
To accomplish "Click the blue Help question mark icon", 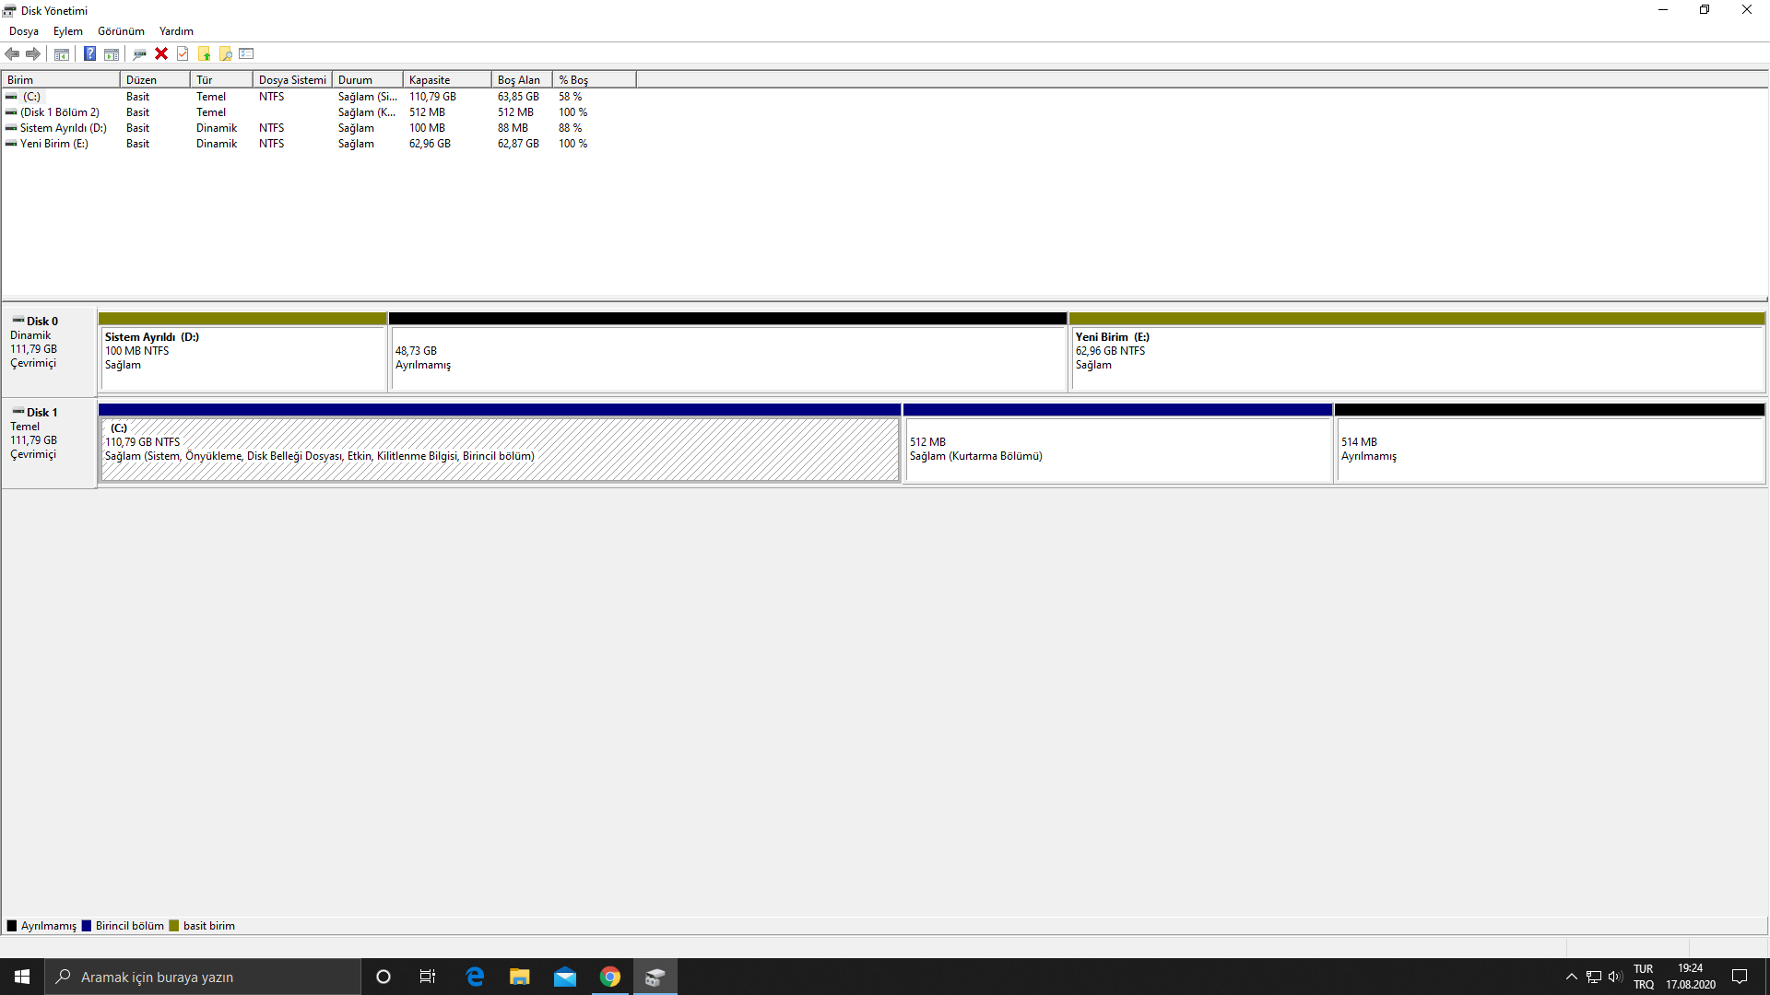I will click(89, 53).
